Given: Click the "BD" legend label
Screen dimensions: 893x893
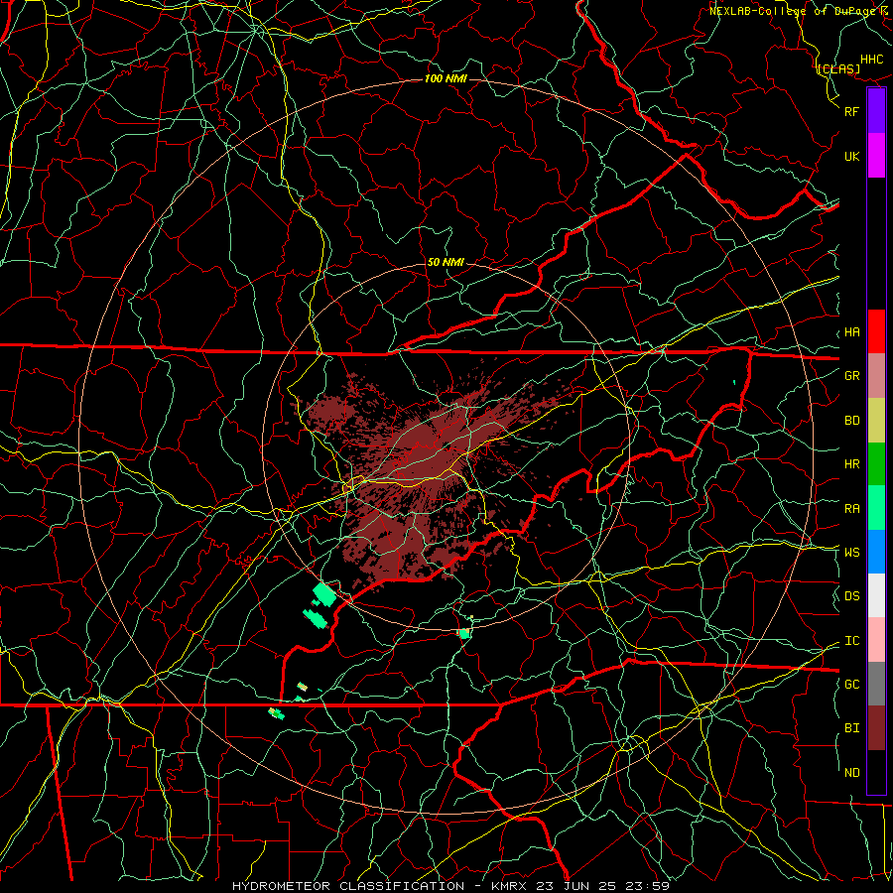Looking at the screenshot, I should [851, 421].
